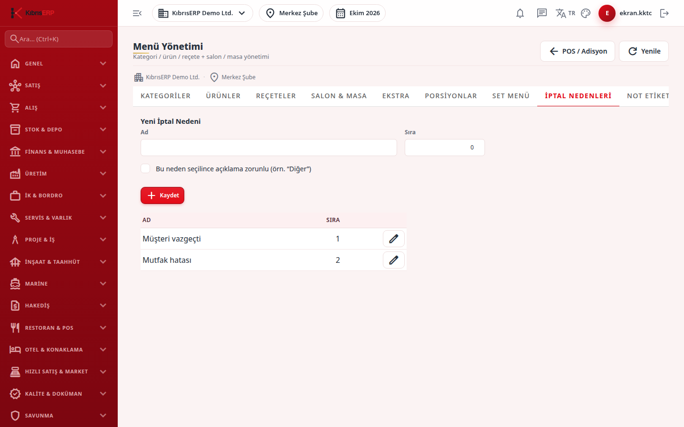Collapse the sidebar menu icon
Screen dimensions: 684x427
137,13
